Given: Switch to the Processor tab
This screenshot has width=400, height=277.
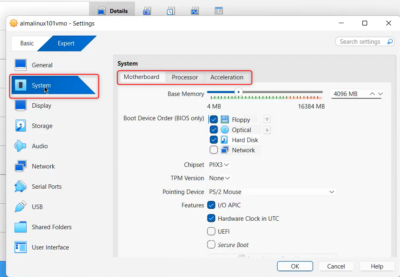Looking at the screenshot, I should pos(185,77).
